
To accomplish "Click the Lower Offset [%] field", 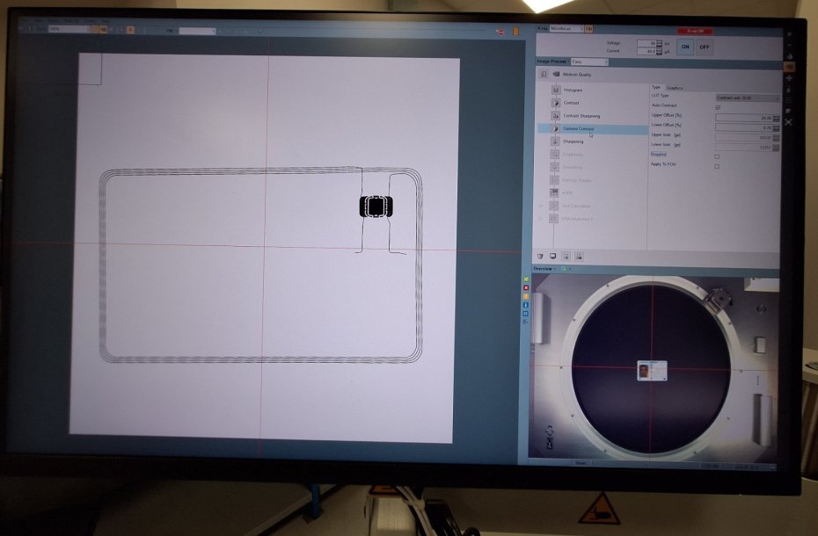I will click(x=744, y=127).
